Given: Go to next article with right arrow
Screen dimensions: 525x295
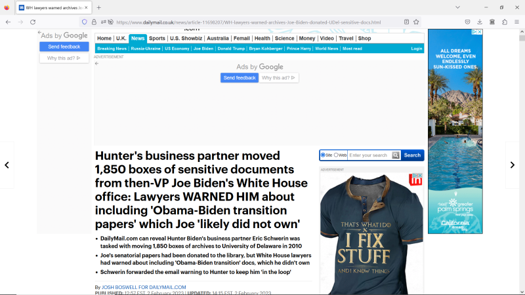Looking at the screenshot, I should [x=513, y=165].
